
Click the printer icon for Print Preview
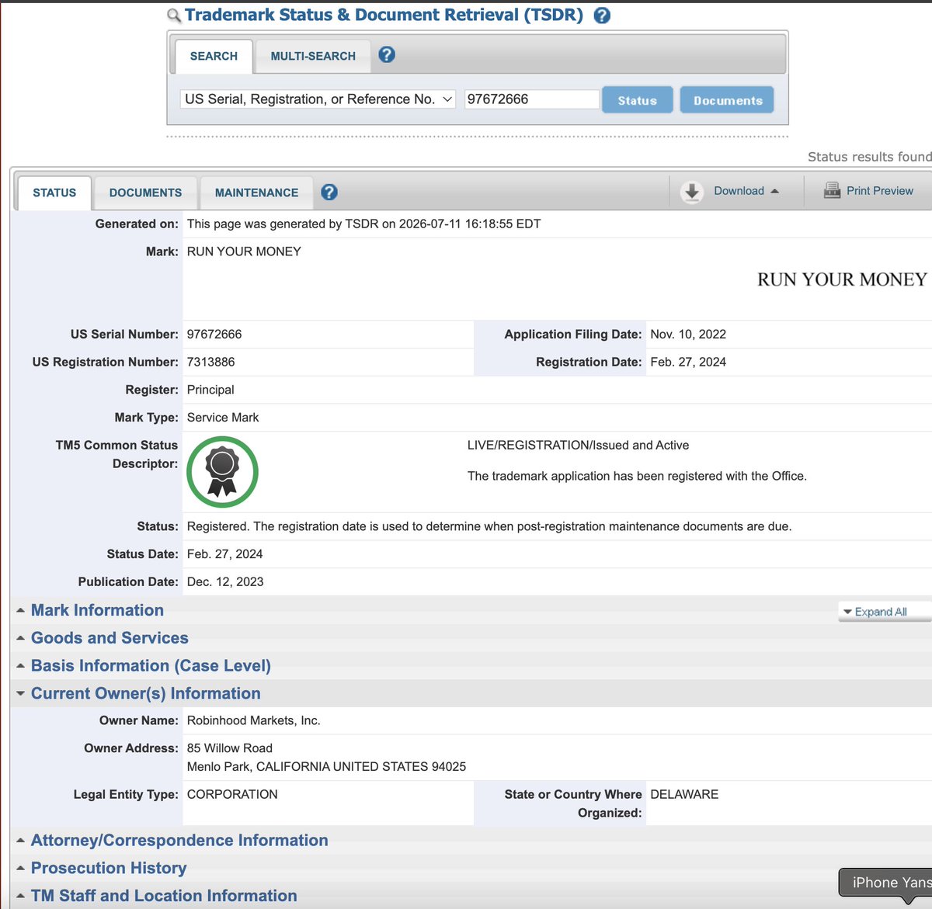(832, 190)
